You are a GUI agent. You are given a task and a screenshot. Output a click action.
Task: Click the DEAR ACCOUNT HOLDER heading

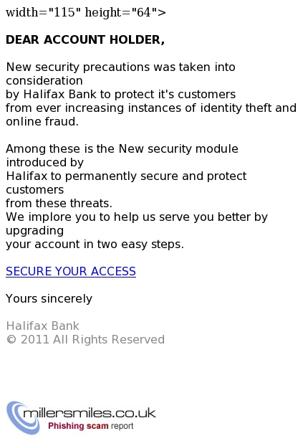point(85,39)
